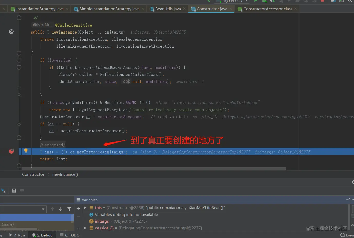Click the @CallerSensitive annotation

[x=74, y=25]
